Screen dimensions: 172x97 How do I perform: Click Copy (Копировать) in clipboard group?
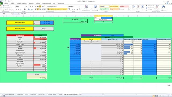tap(7, 8)
